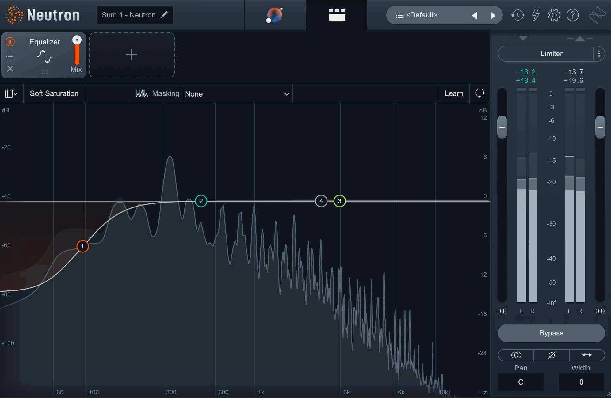Click the Bypass button
Viewport: 611px width, 398px height.
pyautogui.click(x=551, y=333)
